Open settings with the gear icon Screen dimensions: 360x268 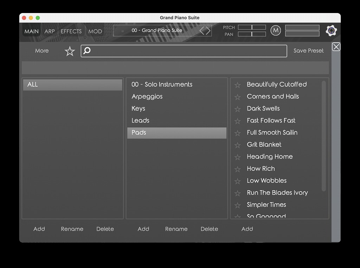331,31
